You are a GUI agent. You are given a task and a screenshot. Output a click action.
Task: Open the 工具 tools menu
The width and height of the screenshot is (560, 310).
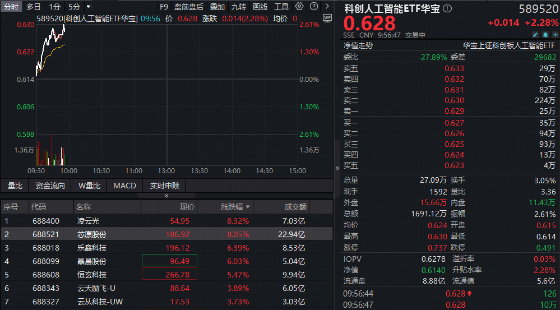(281, 6)
